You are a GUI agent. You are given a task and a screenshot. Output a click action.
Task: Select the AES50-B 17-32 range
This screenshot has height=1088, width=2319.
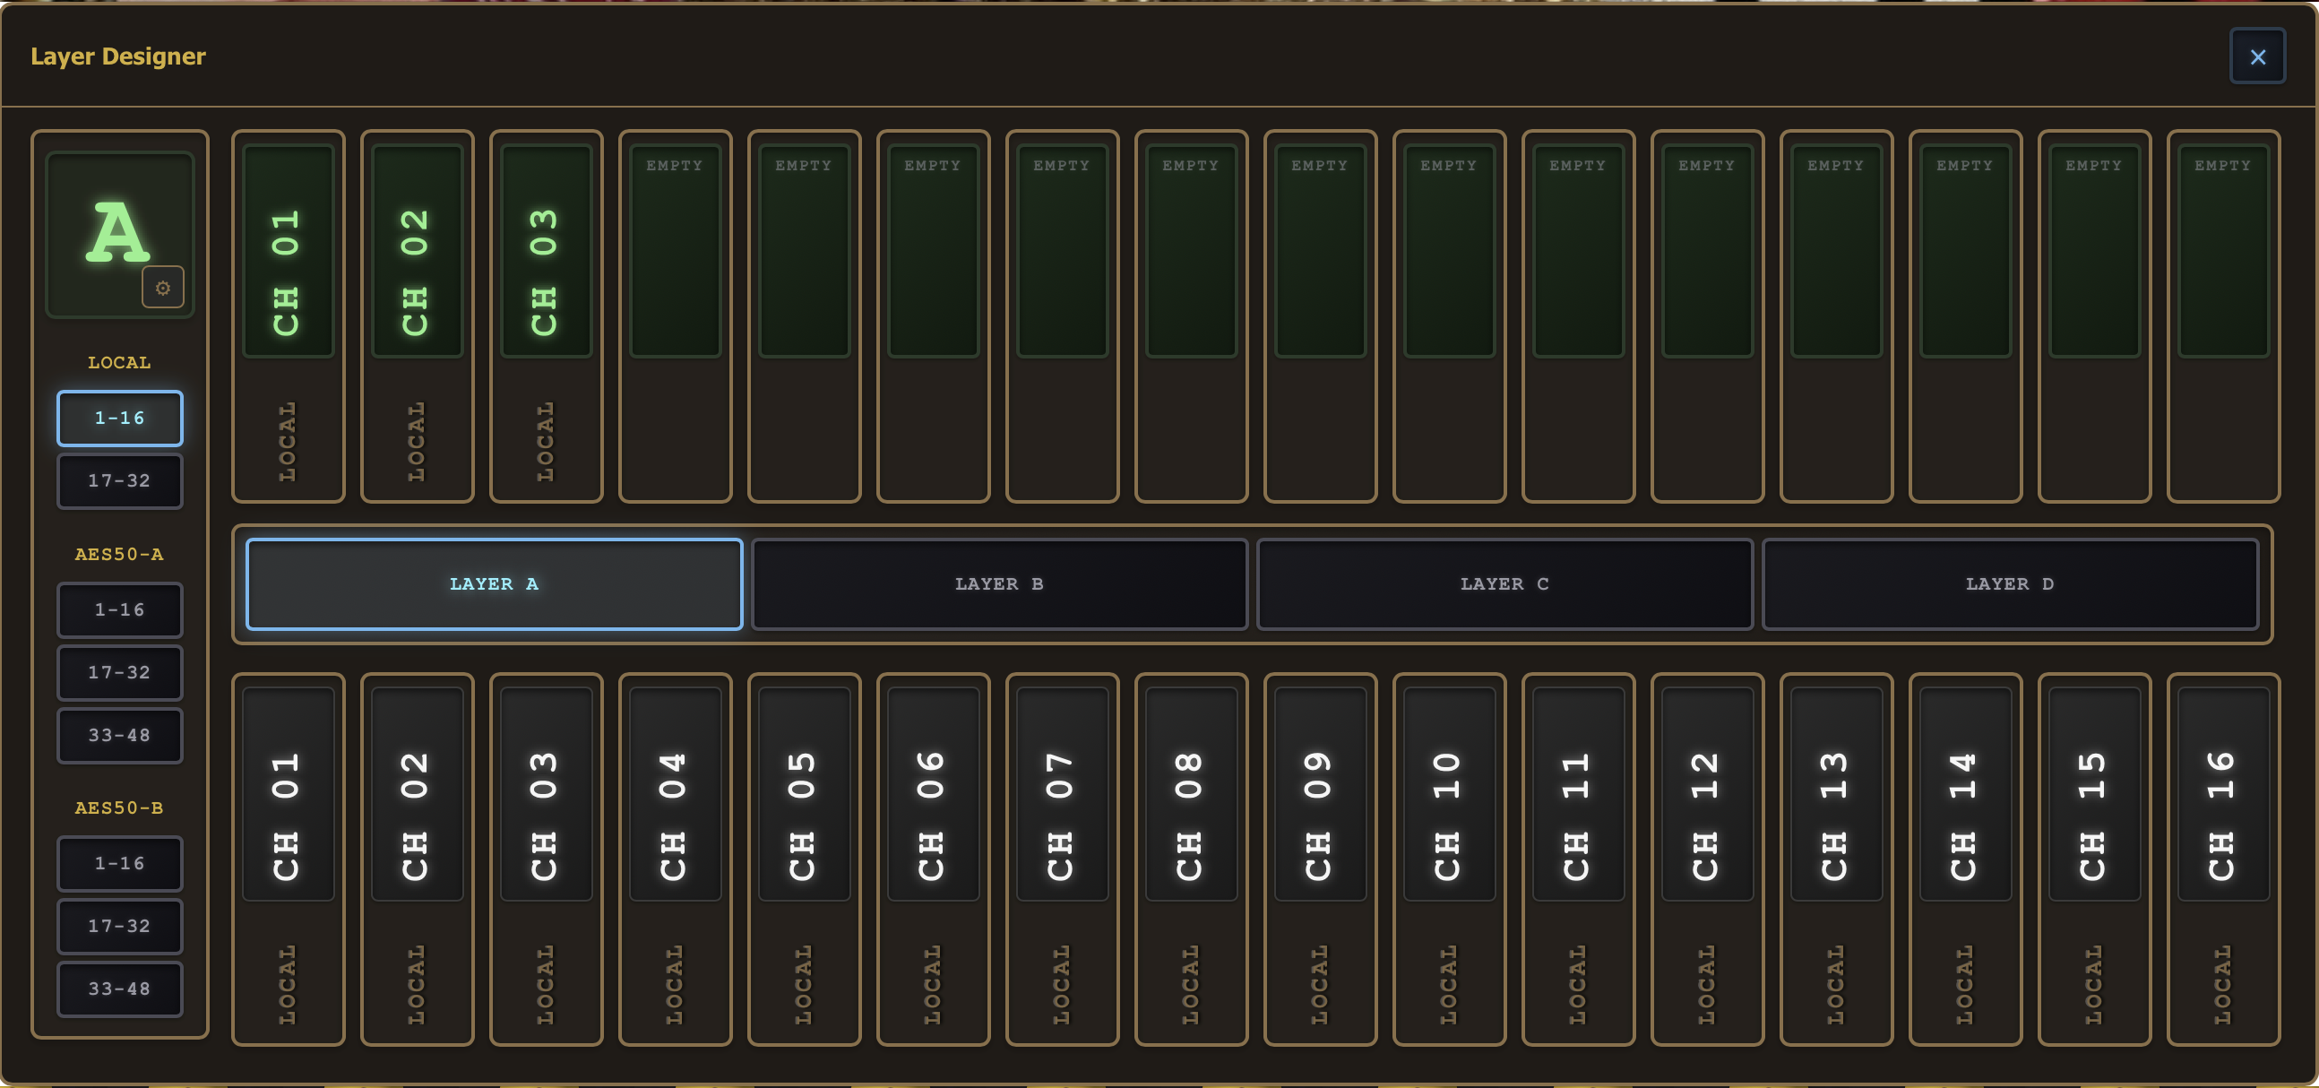119,926
